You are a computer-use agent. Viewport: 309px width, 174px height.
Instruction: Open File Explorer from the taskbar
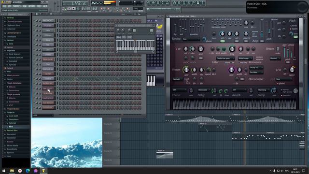(x=12, y=171)
